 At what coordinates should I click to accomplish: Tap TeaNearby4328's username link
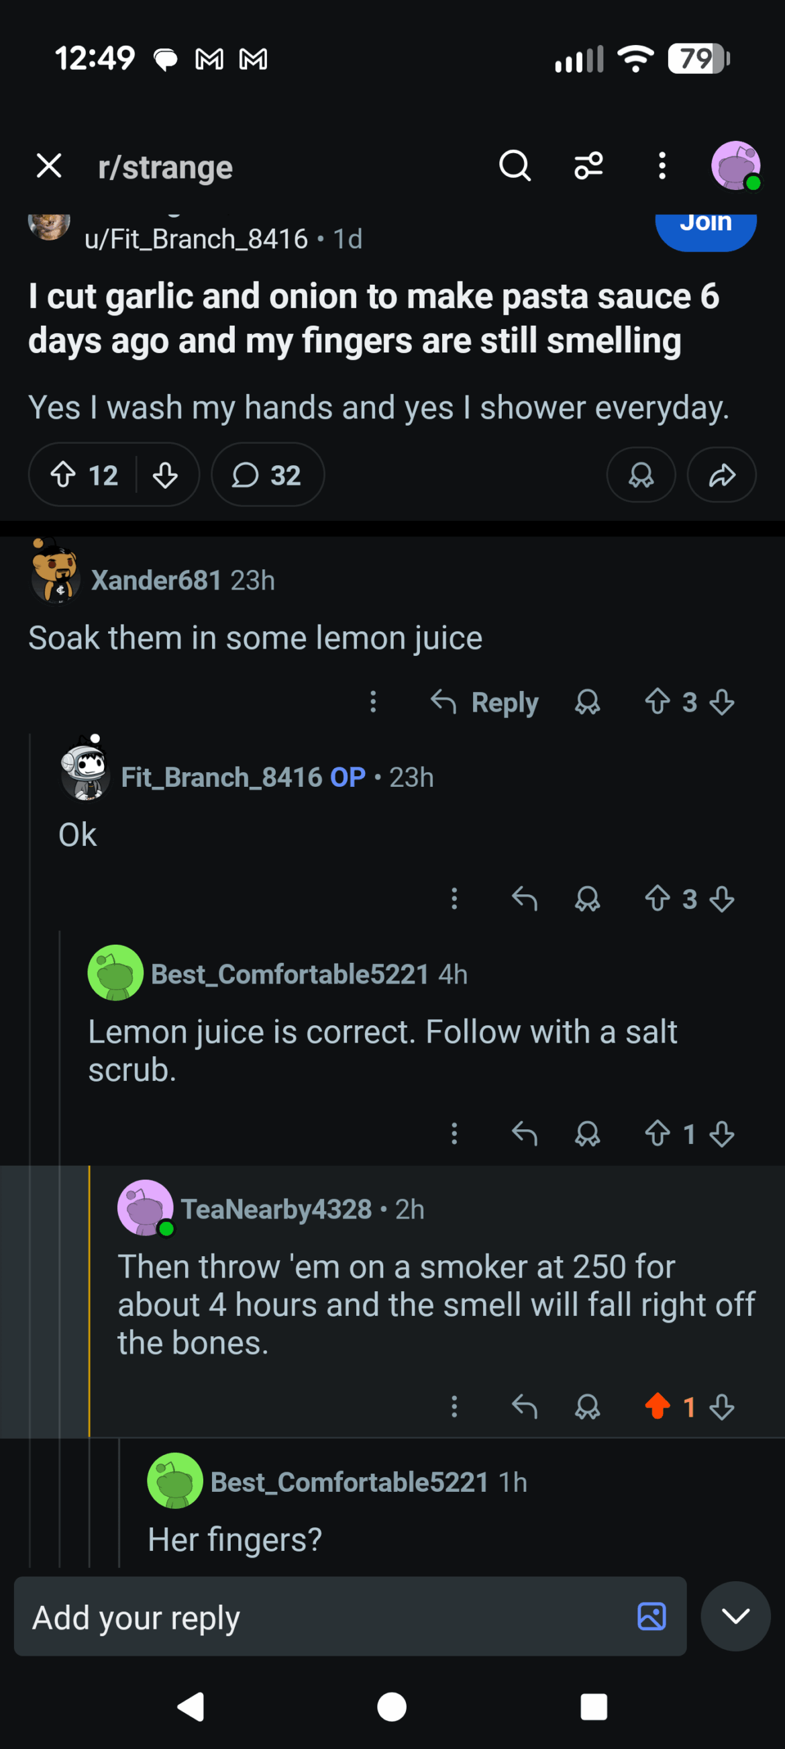276,1209
